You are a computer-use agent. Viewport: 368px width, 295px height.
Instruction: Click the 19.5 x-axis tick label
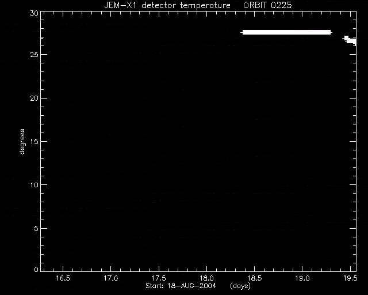[350, 278]
